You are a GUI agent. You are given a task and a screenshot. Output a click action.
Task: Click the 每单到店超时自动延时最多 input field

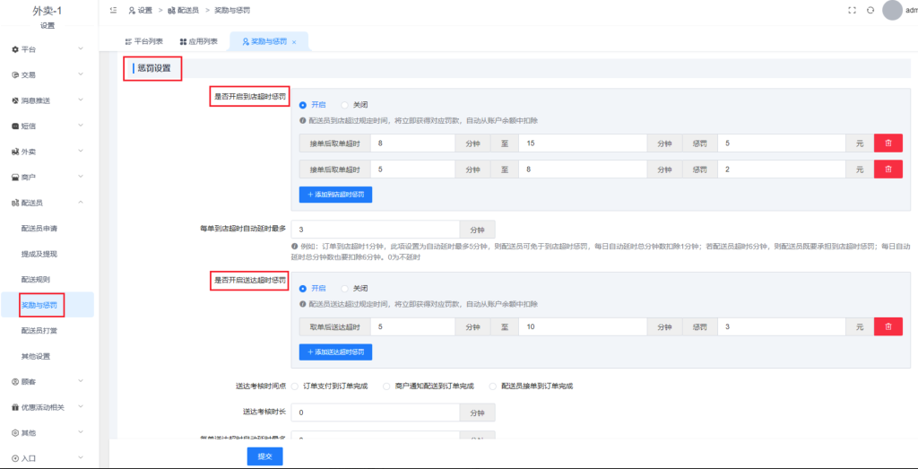pyautogui.click(x=377, y=230)
